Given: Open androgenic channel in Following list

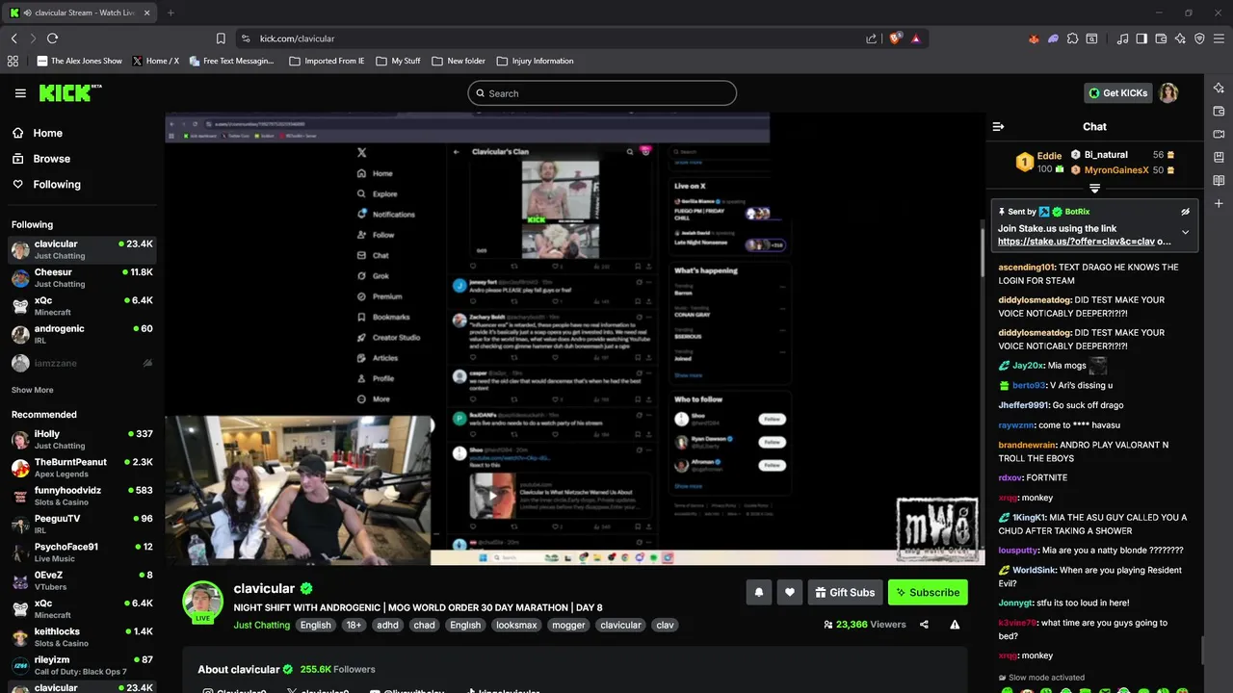Looking at the screenshot, I should 82,334.
